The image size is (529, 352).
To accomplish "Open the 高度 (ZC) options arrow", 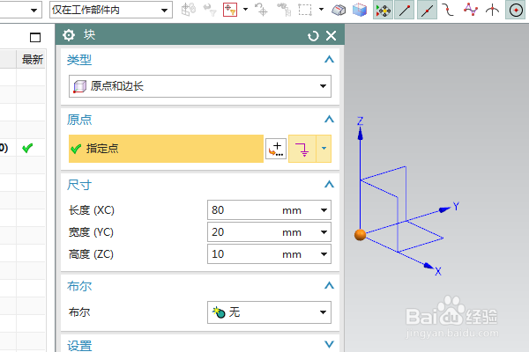I will 324,254.
